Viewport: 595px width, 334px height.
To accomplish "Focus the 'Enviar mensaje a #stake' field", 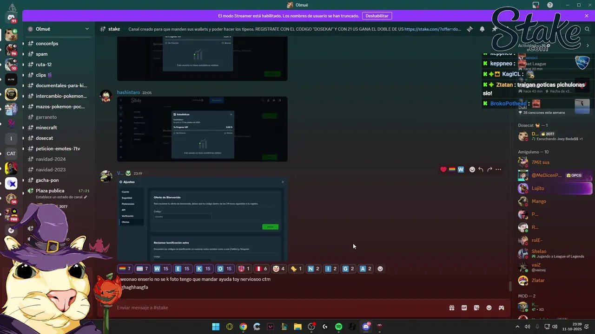I will coord(279,308).
